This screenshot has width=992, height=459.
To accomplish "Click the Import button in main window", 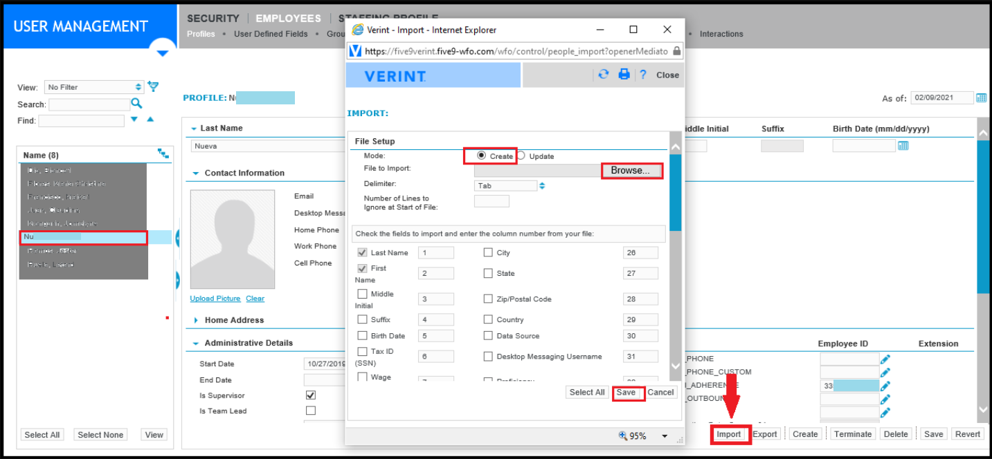I will 728,434.
